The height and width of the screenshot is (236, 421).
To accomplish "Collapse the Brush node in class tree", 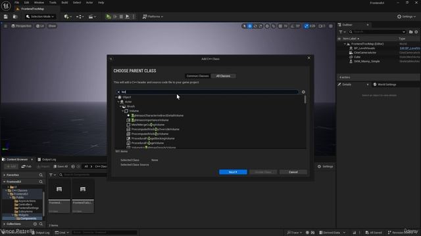I will click(x=121, y=106).
